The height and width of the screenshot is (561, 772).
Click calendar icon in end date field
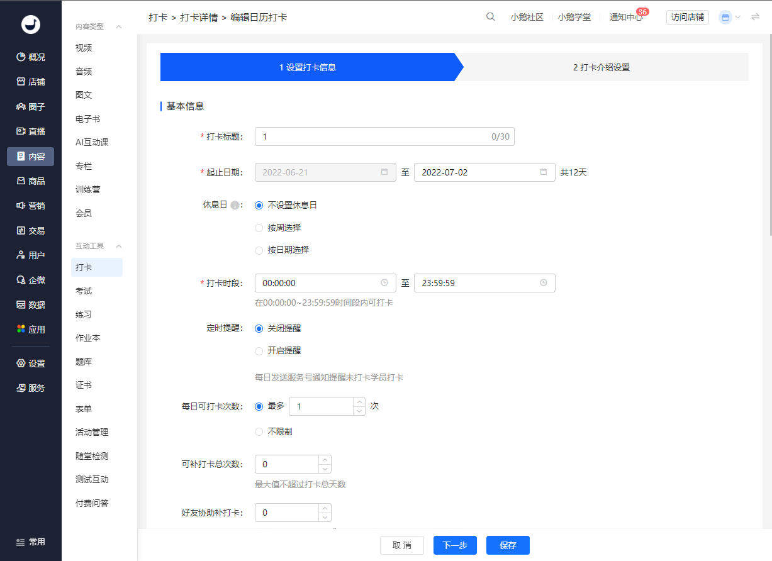coord(544,172)
